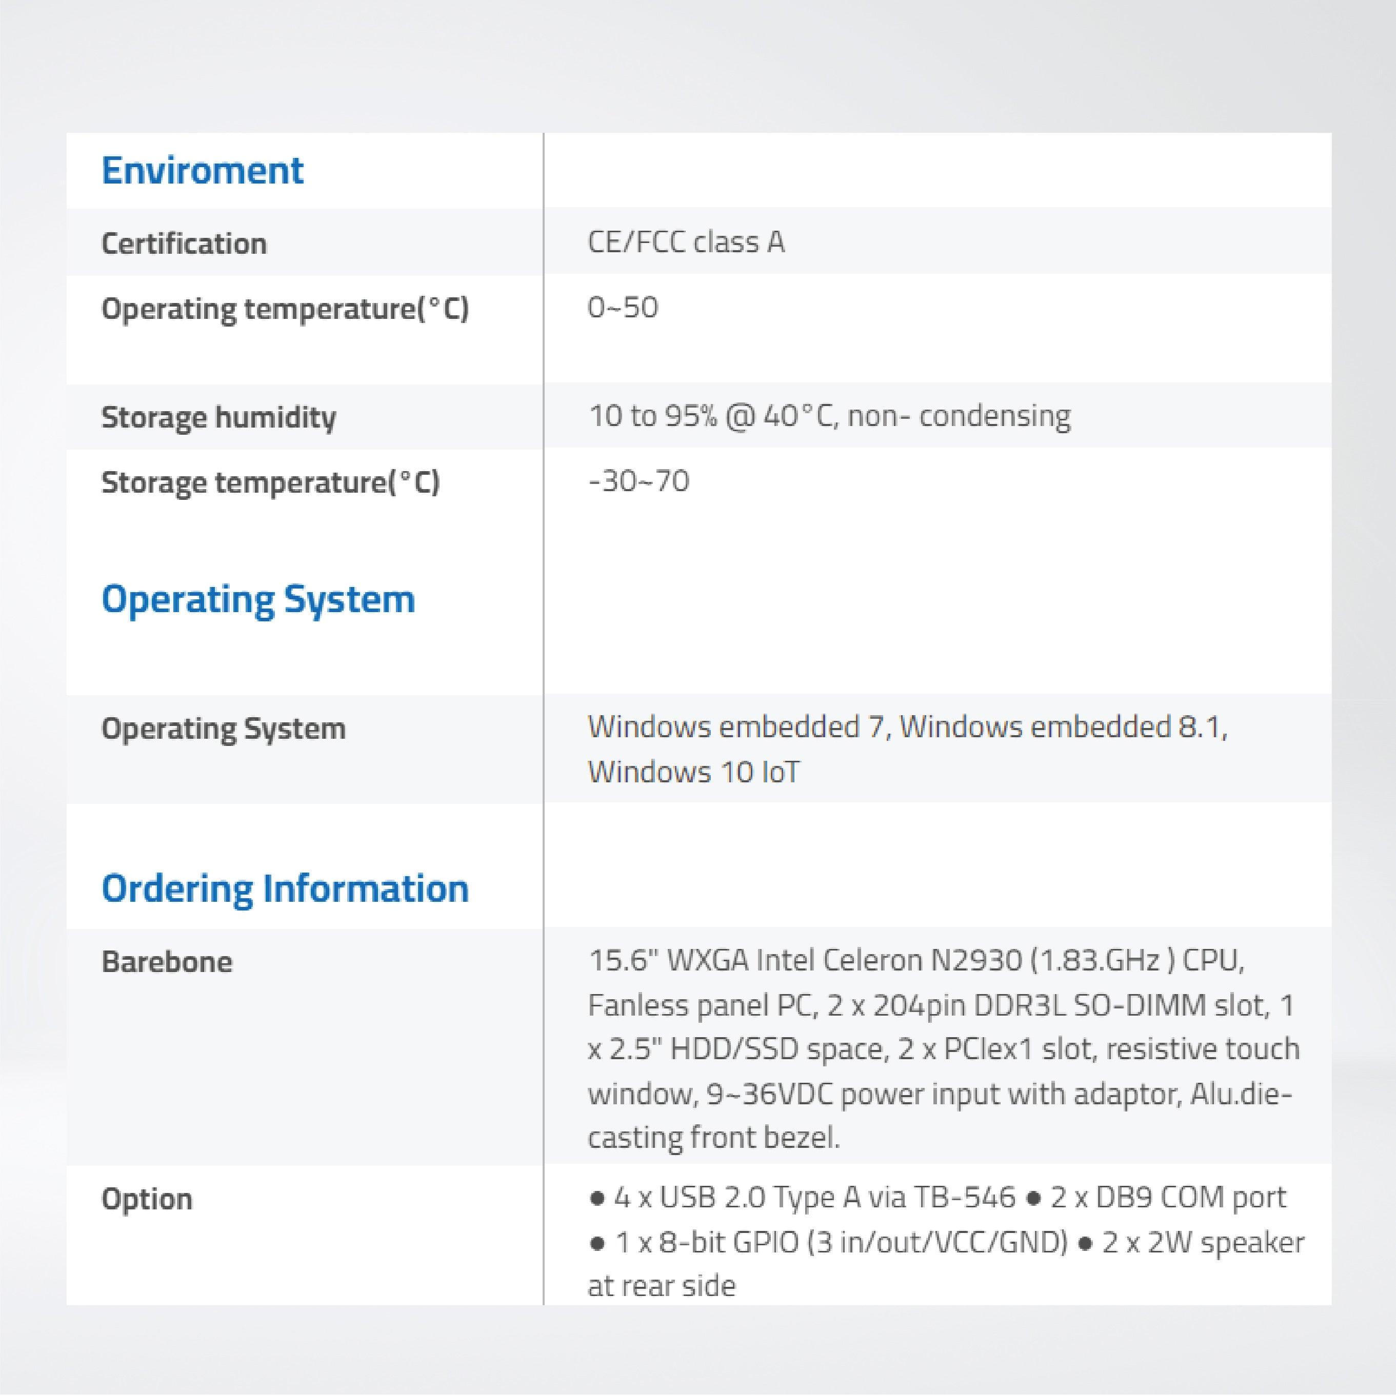This screenshot has width=1396, height=1396.
Task: Click the 'Ordering Information' section heading
Action: point(285,889)
